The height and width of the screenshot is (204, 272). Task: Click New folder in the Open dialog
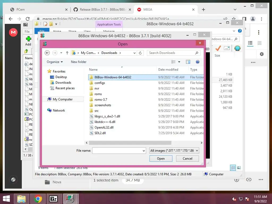[79, 62]
